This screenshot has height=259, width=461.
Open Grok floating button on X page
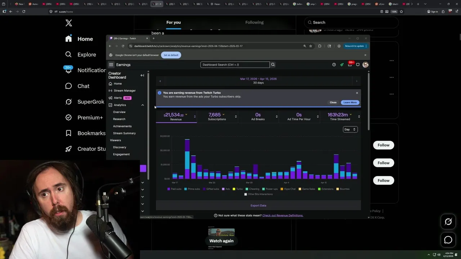(x=448, y=222)
